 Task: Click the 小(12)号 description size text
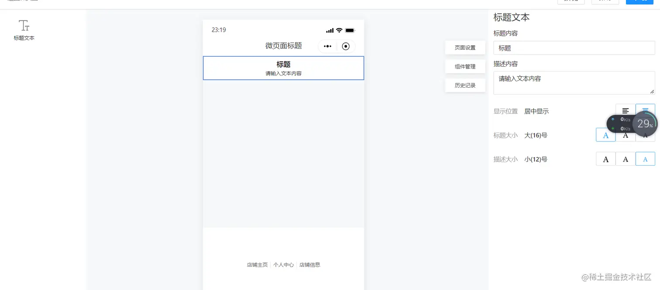[x=536, y=159]
